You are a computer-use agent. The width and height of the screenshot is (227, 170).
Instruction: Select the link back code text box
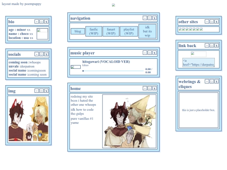tap(198, 63)
